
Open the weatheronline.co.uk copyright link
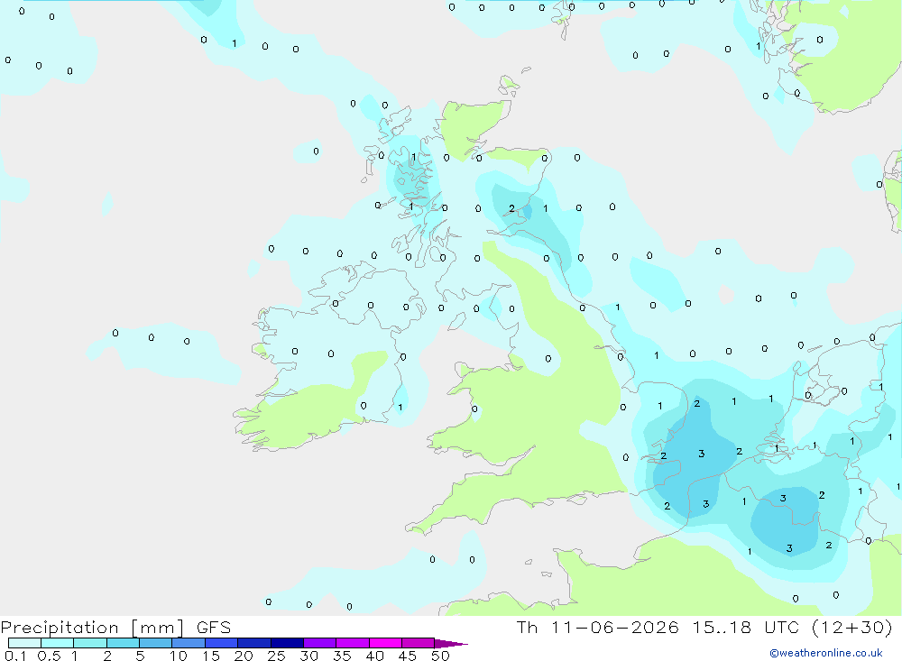point(826,653)
